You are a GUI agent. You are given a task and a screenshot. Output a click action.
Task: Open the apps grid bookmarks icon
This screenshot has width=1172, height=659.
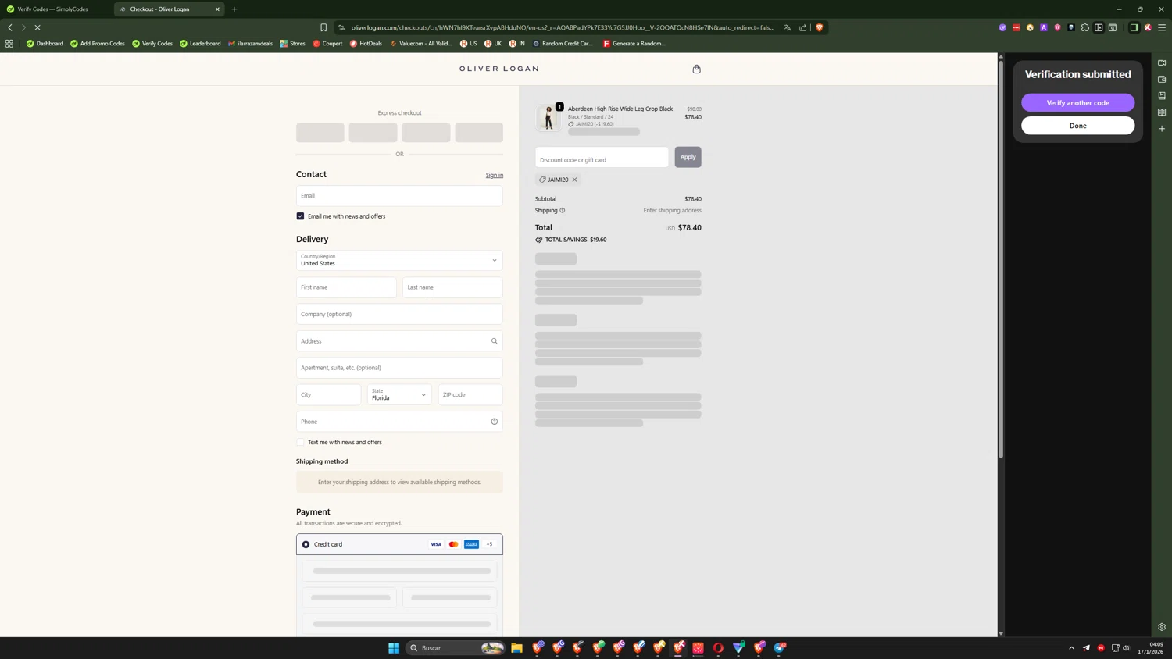tap(9, 44)
